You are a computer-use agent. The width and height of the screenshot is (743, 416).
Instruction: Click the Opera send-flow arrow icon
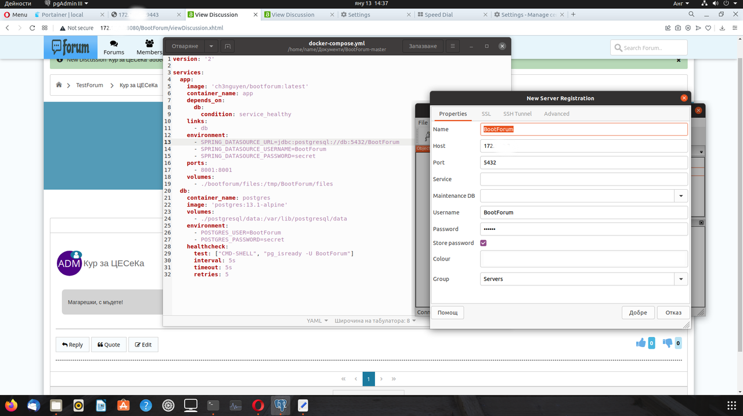(699, 28)
